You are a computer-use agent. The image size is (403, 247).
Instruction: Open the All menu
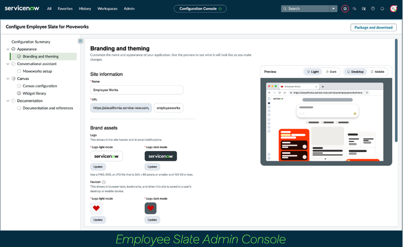49,9
